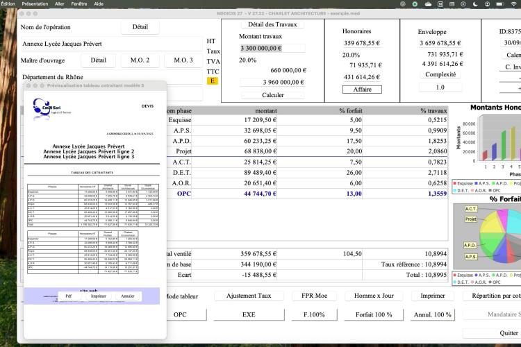
Task: Open the Édition menu
Action: coord(8,4)
